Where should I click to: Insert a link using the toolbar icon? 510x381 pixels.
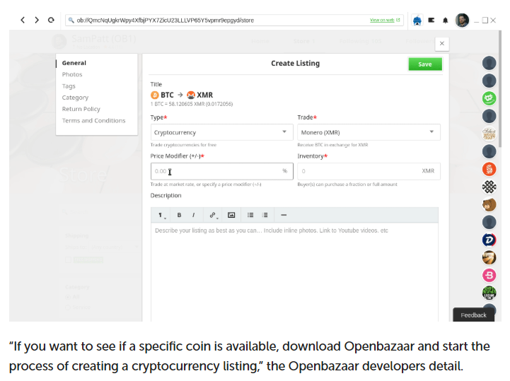click(x=213, y=215)
